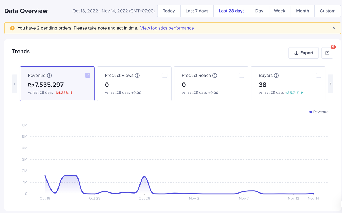Select the Today date range tab
Screen dimensions: 342x213
[169, 11]
